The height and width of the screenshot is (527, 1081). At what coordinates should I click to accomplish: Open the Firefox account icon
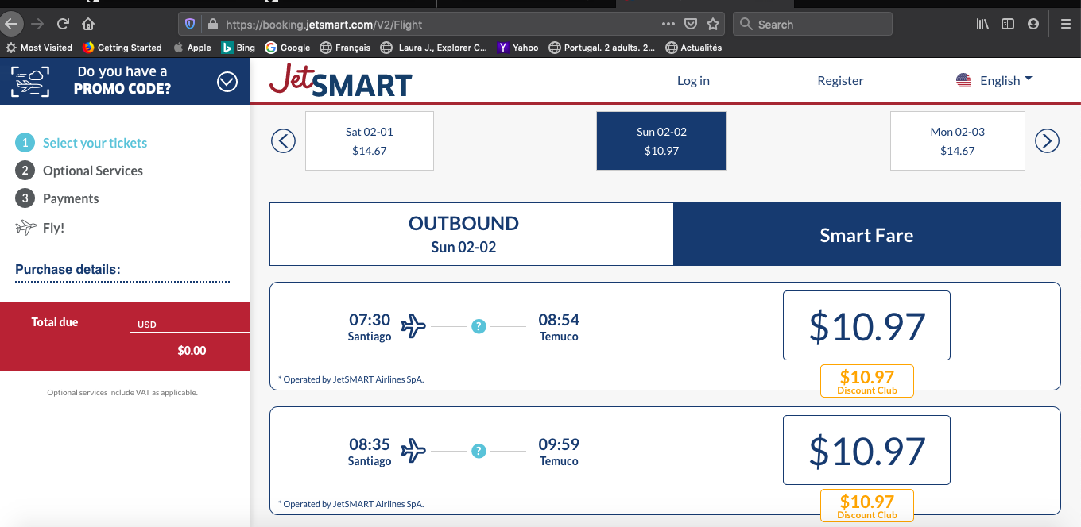1033,24
